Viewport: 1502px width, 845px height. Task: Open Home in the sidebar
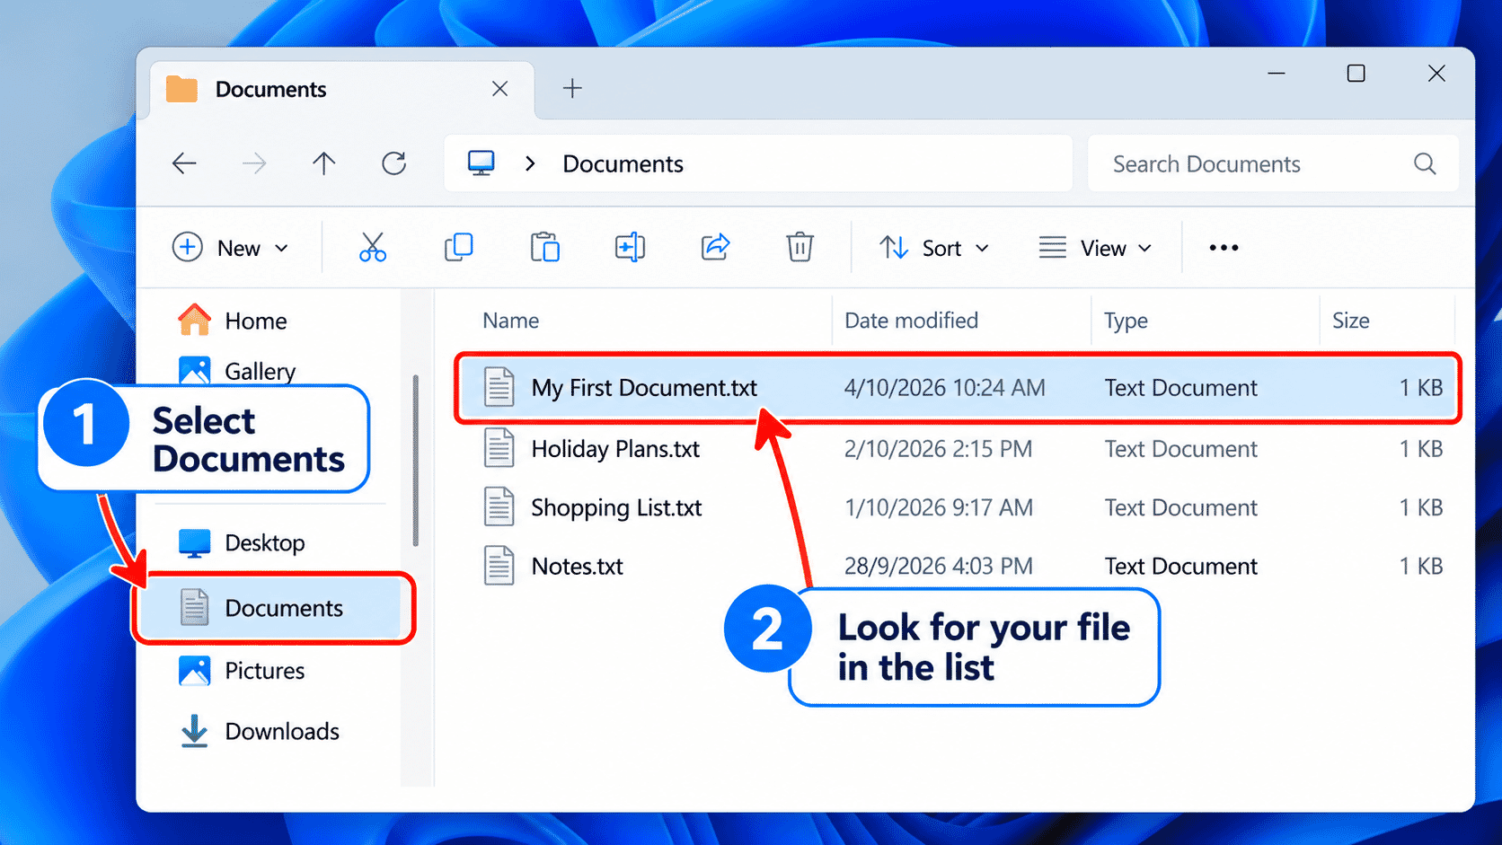coord(234,321)
